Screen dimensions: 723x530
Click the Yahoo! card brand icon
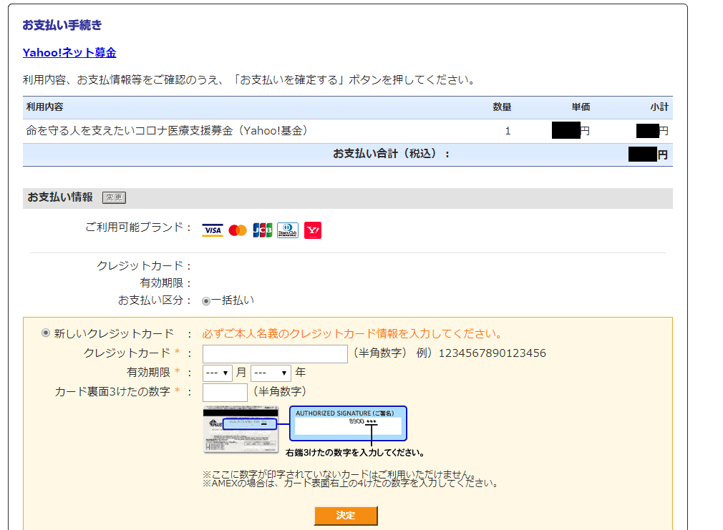point(313,230)
